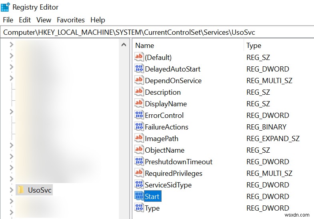Click the DWORD icon beside DelayedAutoStart
The width and height of the screenshot is (314, 219).
[139, 69]
